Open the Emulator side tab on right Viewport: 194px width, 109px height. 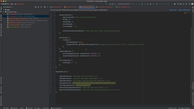[193, 86]
